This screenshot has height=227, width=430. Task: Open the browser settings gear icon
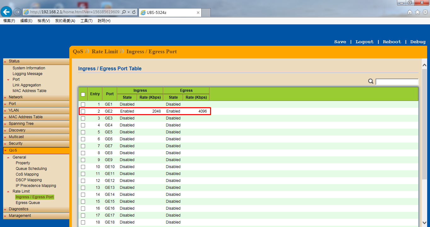click(x=425, y=12)
